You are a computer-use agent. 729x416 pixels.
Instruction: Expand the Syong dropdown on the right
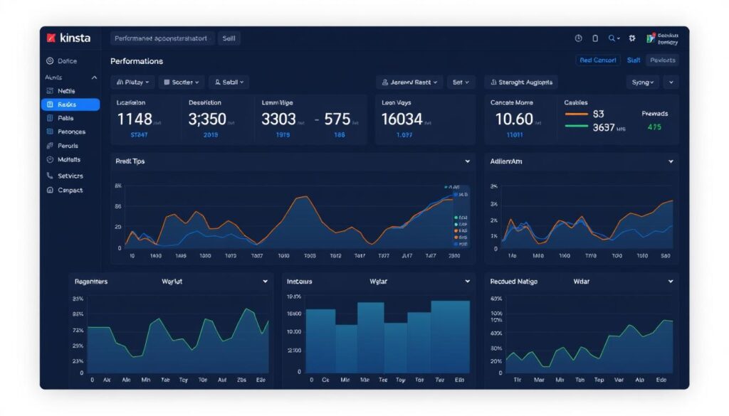[x=641, y=82]
